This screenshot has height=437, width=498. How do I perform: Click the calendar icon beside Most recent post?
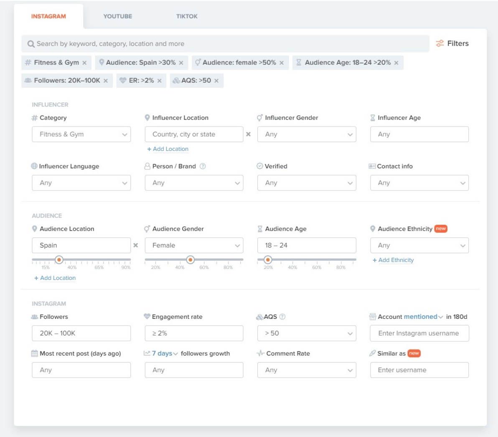pyautogui.click(x=35, y=353)
